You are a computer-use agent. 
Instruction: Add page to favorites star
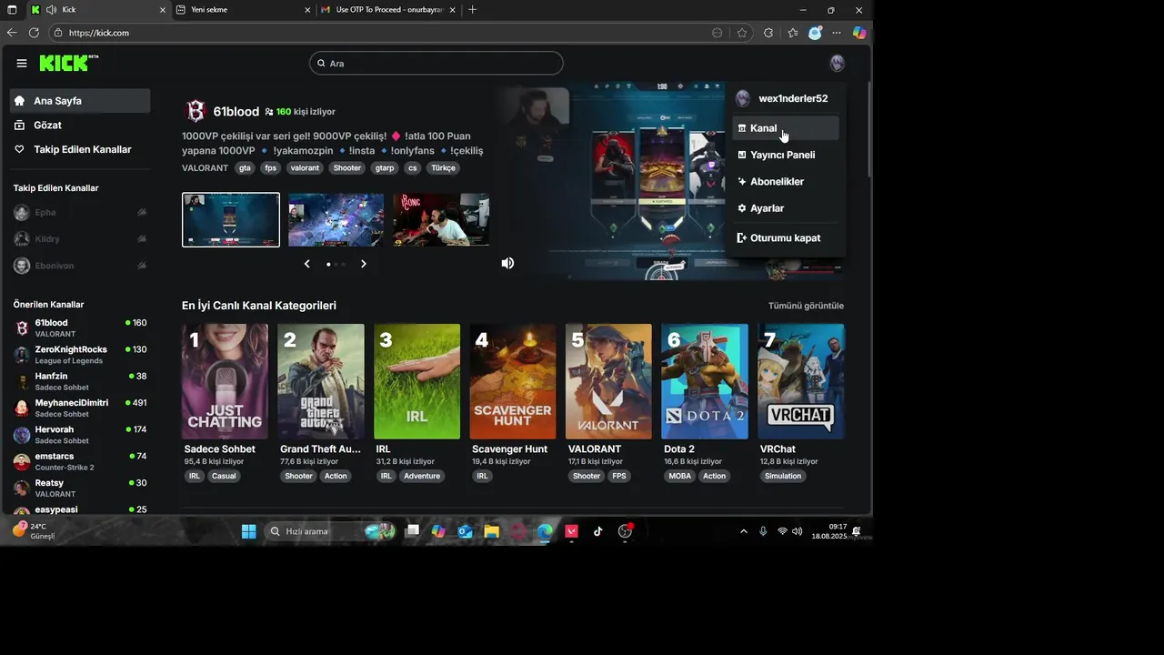point(742,33)
